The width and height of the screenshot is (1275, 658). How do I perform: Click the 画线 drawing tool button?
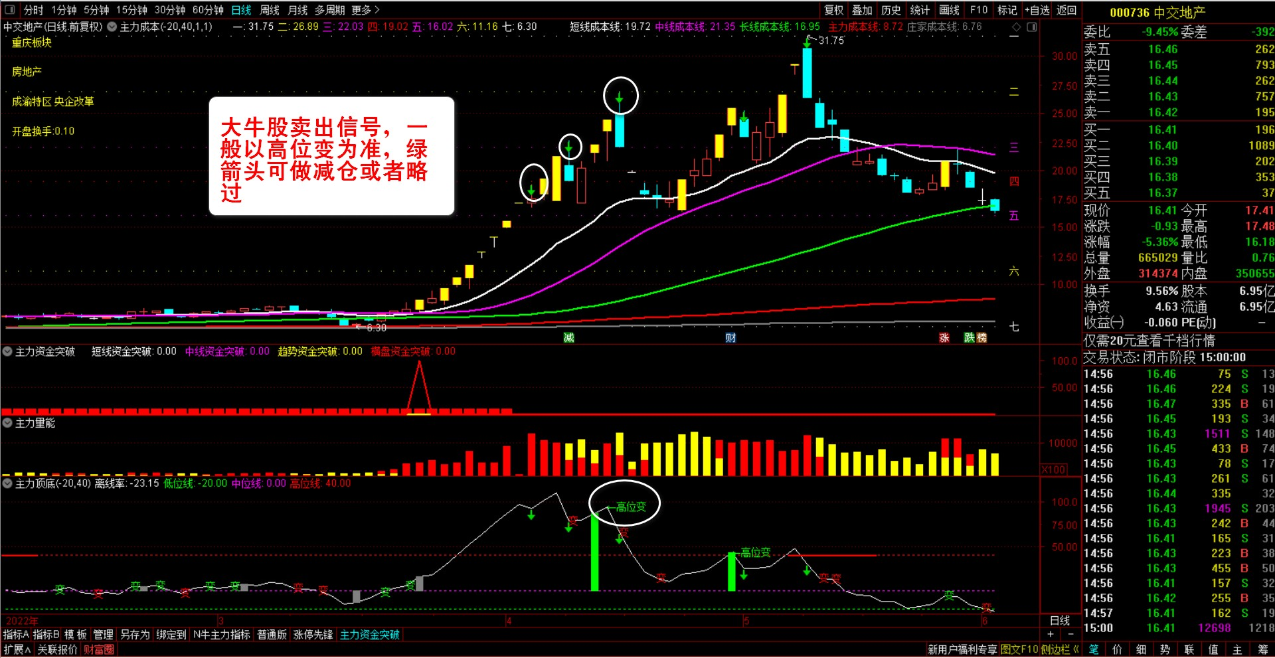949,10
